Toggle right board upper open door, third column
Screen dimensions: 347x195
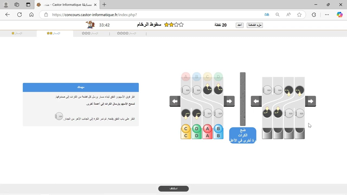click(x=289, y=90)
